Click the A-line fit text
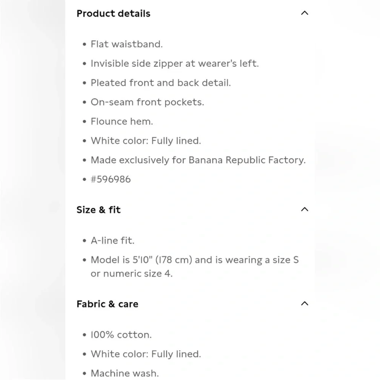Viewport: 380px width, 380px height. (x=112, y=241)
